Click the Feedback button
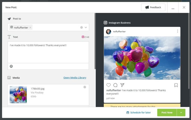 (x=153, y=7)
